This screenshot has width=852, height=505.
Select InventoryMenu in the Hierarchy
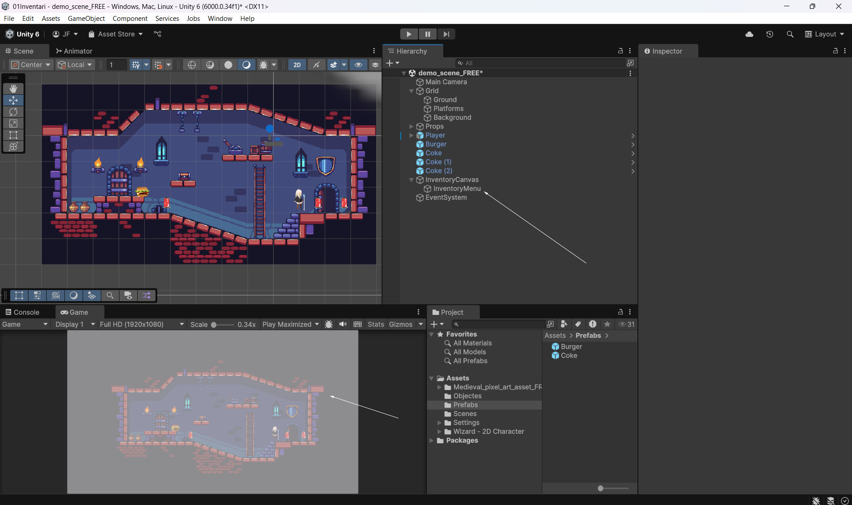click(x=457, y=189)
